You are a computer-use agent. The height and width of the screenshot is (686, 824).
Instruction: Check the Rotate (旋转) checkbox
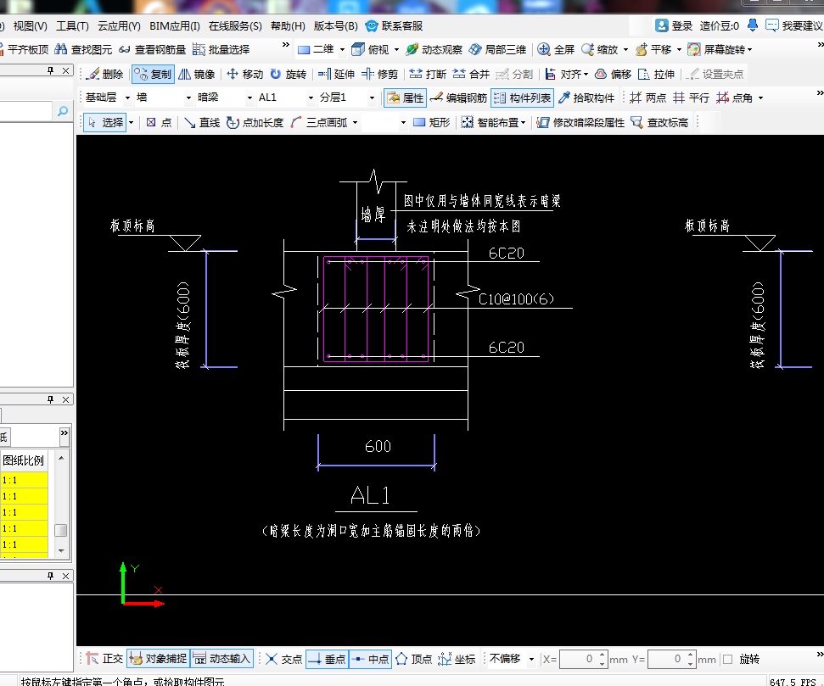[728, 659]
